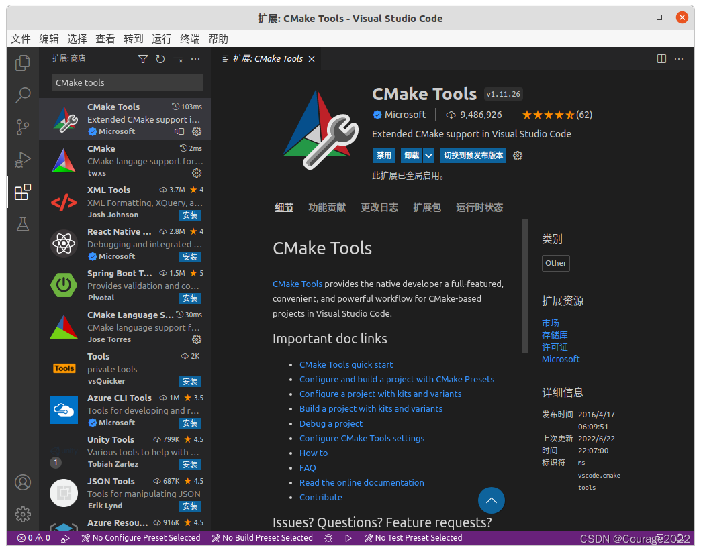This screenshot has width=701, height=552.
Task: Click the 禁用 button
Action: [x=384, y=156]
